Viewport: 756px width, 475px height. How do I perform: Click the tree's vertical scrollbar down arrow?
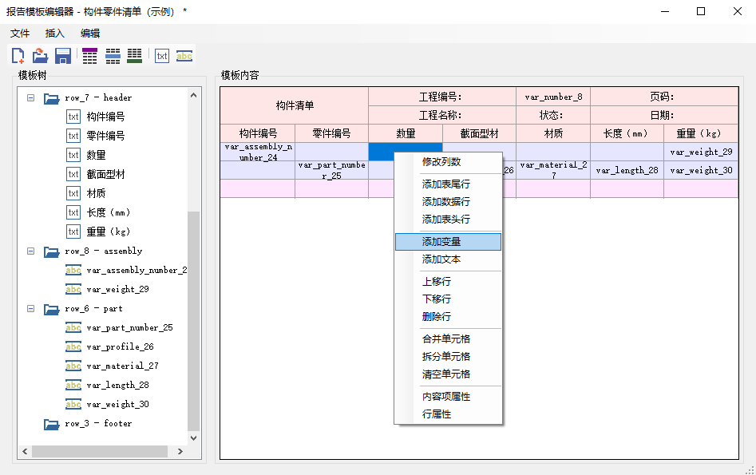194,438
